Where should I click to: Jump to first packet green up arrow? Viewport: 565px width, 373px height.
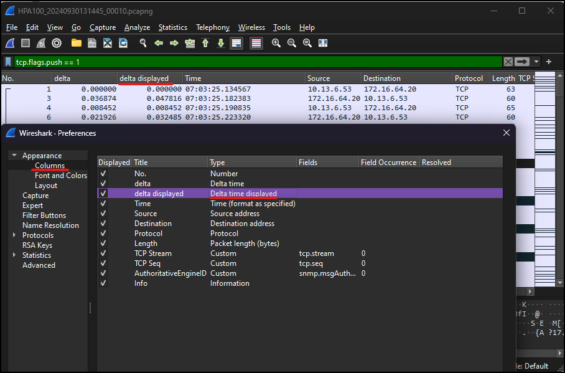205,44
